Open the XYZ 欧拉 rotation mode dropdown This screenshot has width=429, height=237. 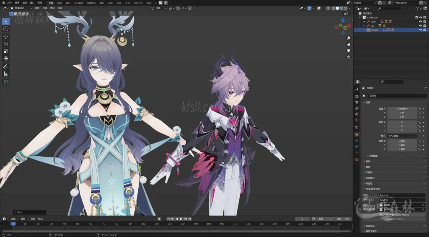402,136
